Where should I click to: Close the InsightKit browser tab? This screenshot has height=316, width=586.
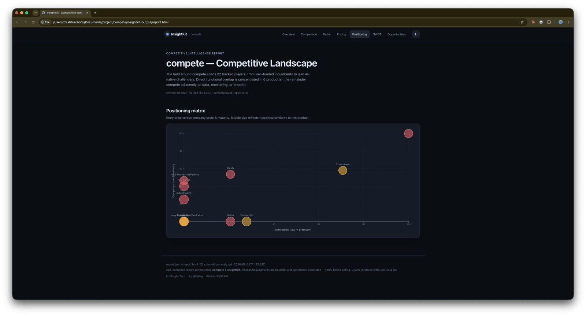click(87, 13)
